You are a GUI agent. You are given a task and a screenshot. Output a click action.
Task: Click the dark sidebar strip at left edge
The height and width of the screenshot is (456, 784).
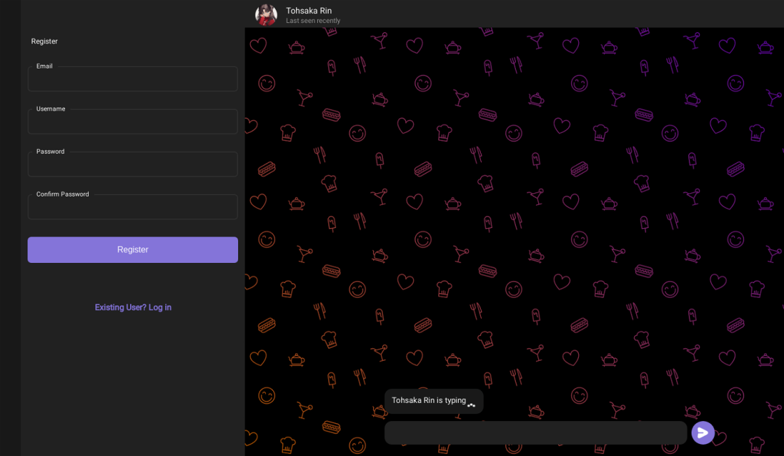pyautogui.click(x=10, y=228)
